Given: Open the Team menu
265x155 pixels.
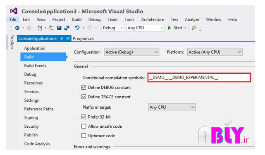Looking at the screenshot, I should 112,19.
